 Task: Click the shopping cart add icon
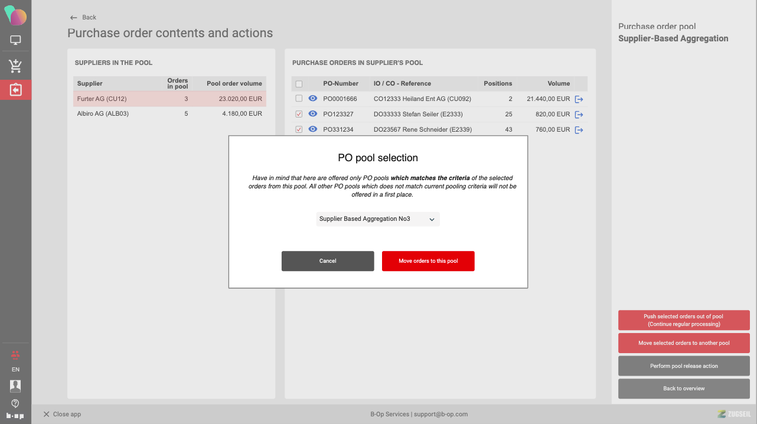[x=15, y=66]
